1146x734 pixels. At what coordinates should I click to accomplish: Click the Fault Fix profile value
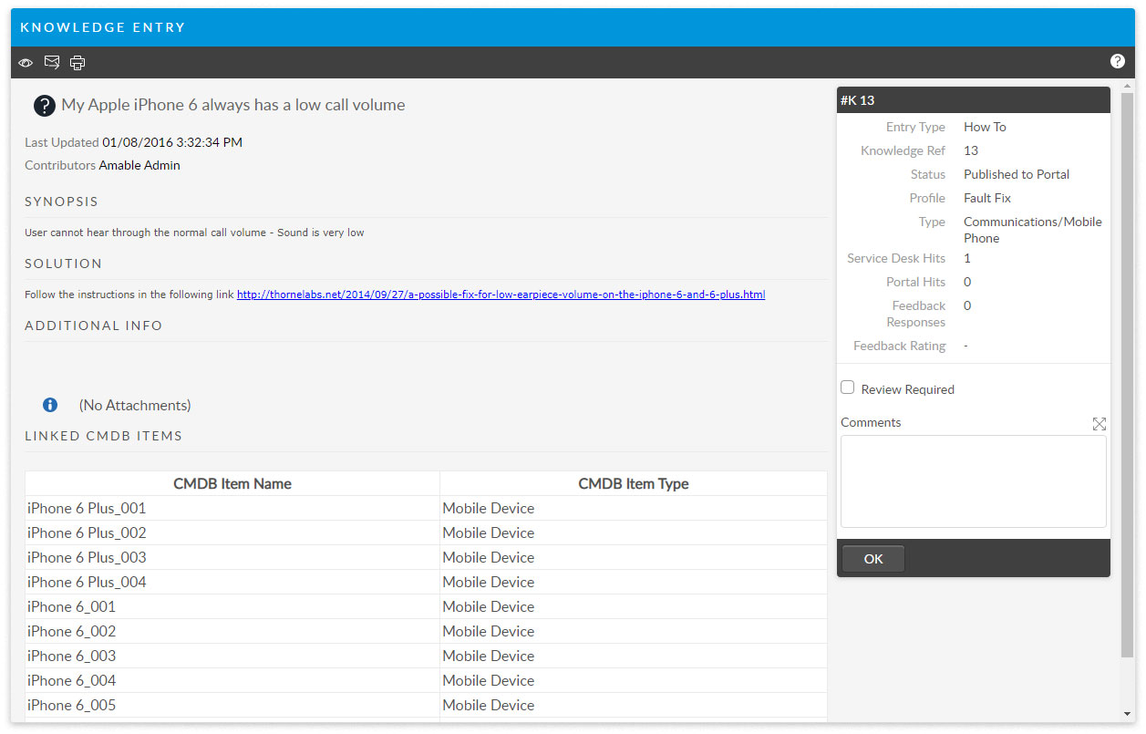(987, 198)
